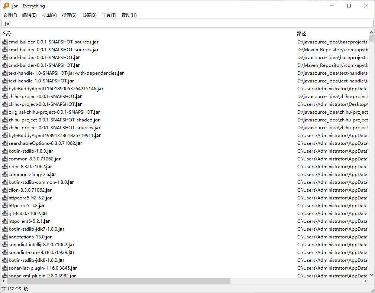Select file name text-handle-1.0-SNAPSHOT.jar

coord(41,81)
